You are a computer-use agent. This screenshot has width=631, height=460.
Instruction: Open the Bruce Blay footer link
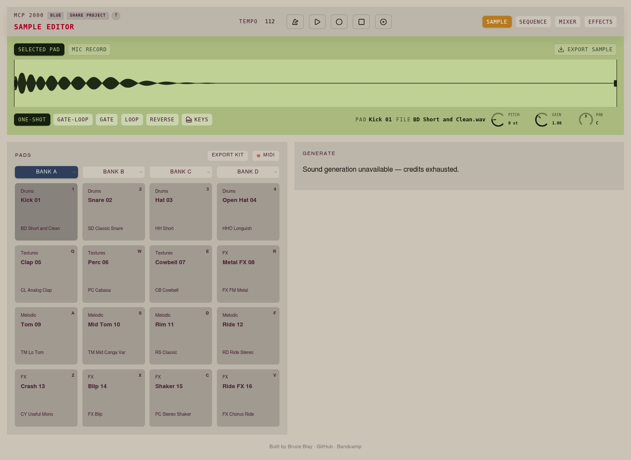(300, 447)
